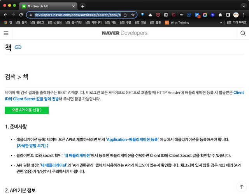
Task: Open the Extensions puzzle menu
Action: (220, 15)
